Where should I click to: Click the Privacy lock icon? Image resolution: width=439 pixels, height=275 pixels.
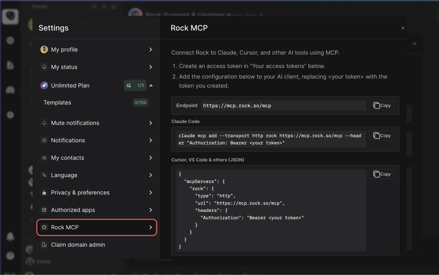click(44, 193)
